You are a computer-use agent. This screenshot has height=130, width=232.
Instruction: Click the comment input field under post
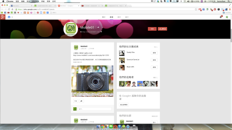pos(95,109)
